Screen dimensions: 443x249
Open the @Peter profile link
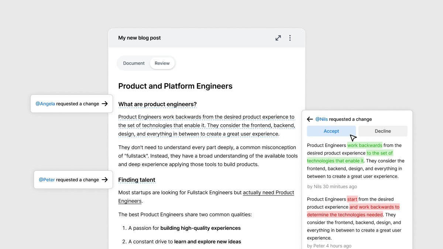[47, 180]
